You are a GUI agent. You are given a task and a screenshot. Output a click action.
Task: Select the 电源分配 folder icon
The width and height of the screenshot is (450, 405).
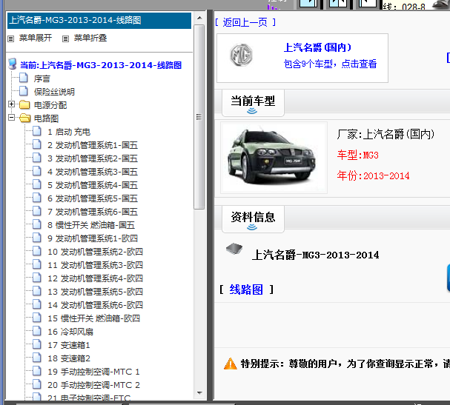pyautogui.click(x=24, y=105)
